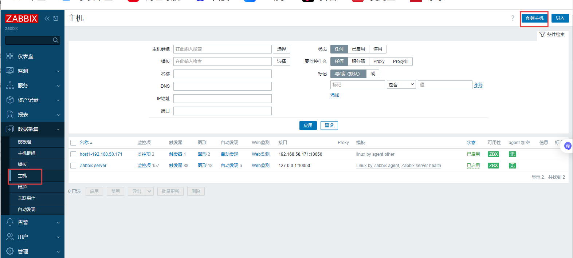Expand the 报表 menu chevron
573x258 pixels.
[x=58, y=115]
